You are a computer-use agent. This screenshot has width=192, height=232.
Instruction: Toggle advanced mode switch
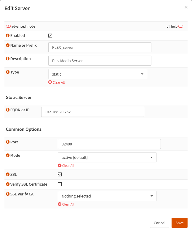(8, 26)
